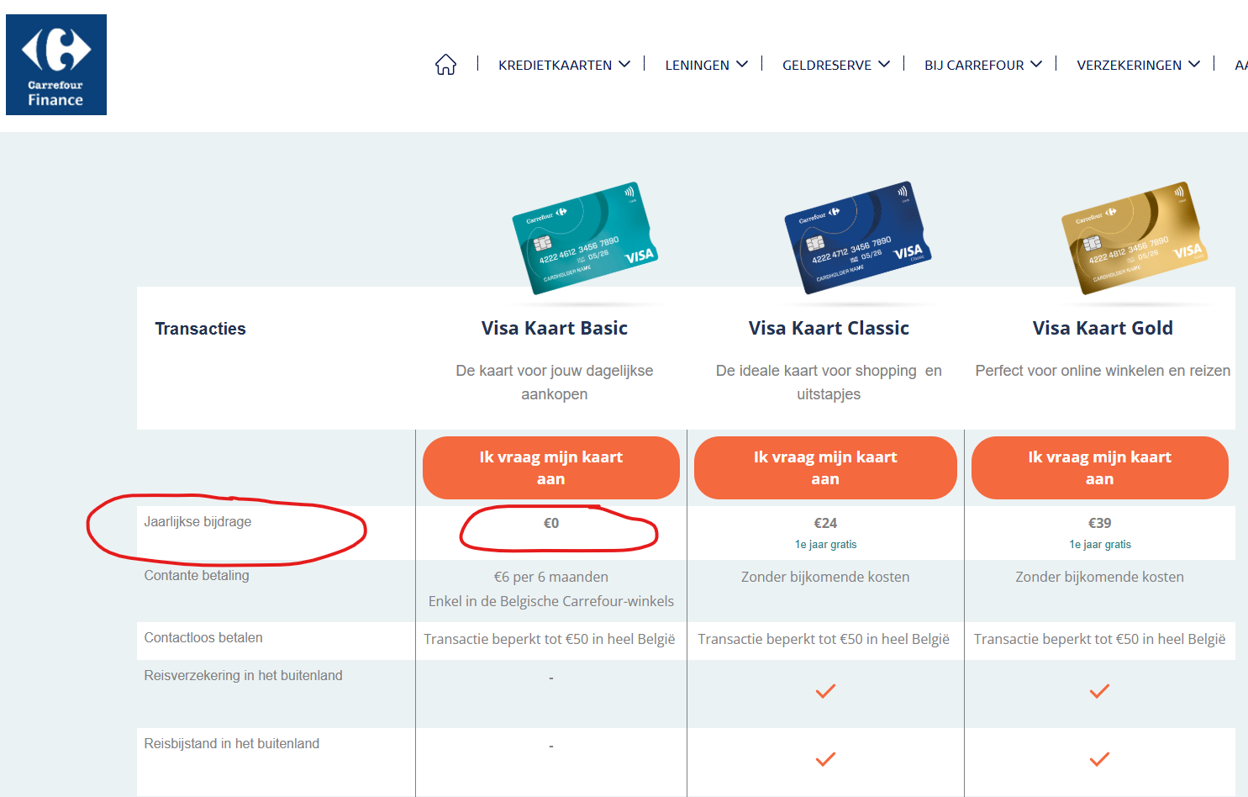Expand the Leningen dropdown chevron
Viewport: 1248px width, 797px height.
coord(742,65)
